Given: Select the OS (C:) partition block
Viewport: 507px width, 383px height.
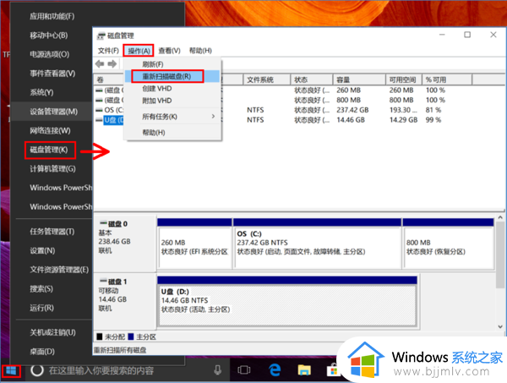Looking at the screenshot, I should pyautogui.click(x=312, y=243).
